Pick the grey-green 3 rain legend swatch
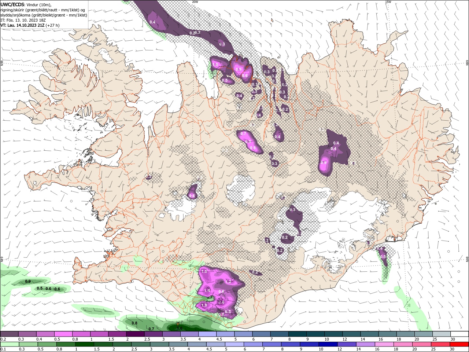This screenshot has height=352, width=469. (x=160, y=344)
